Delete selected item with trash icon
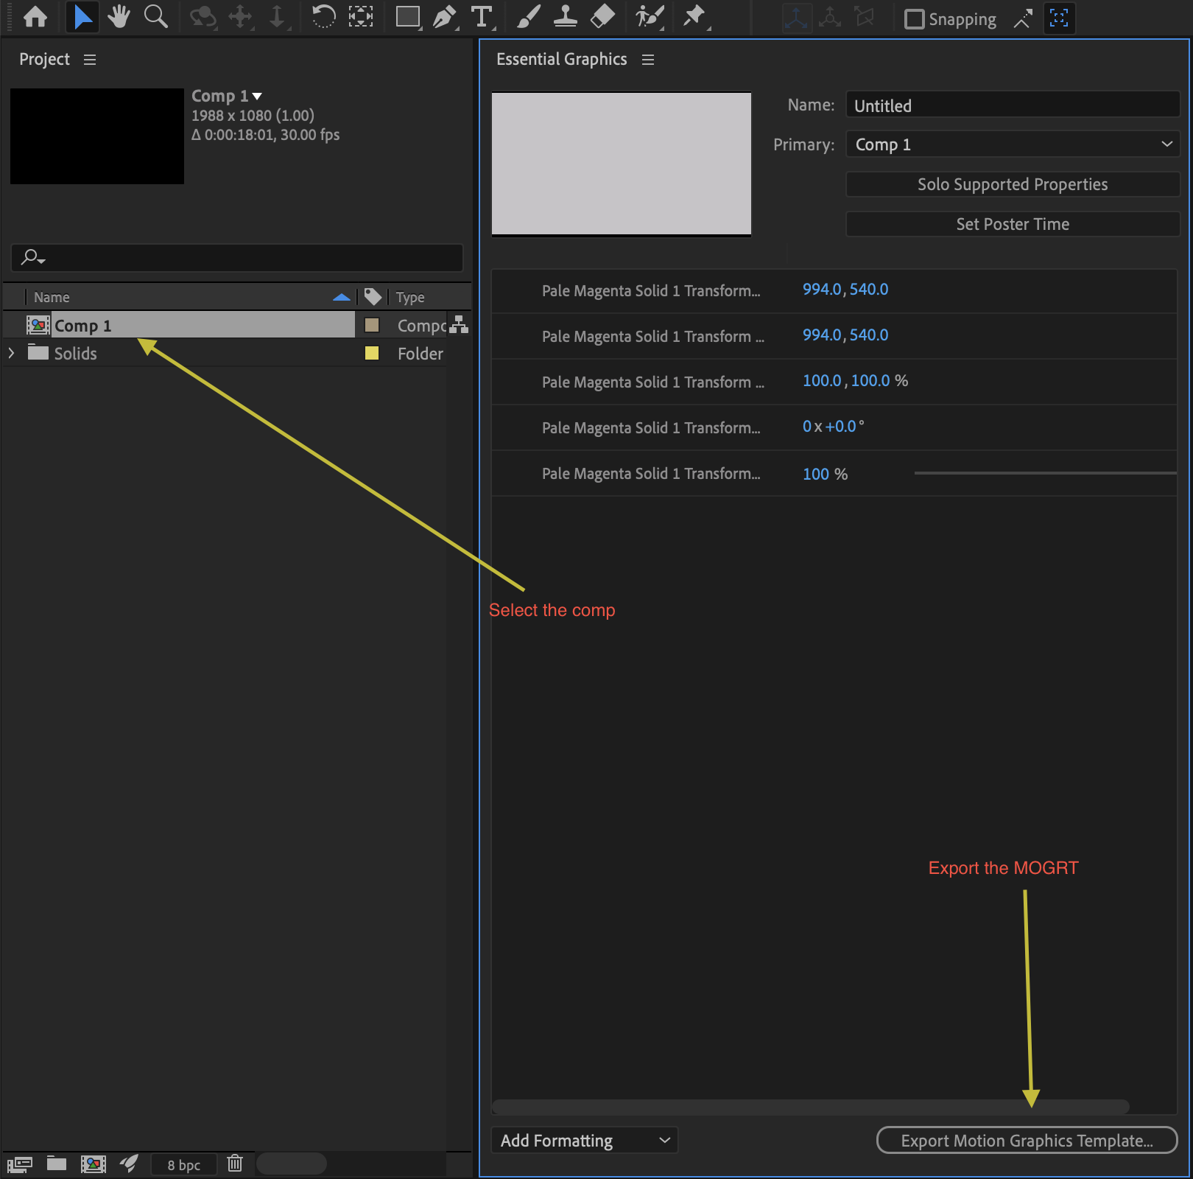1193x1179 pixels. 234,1164
